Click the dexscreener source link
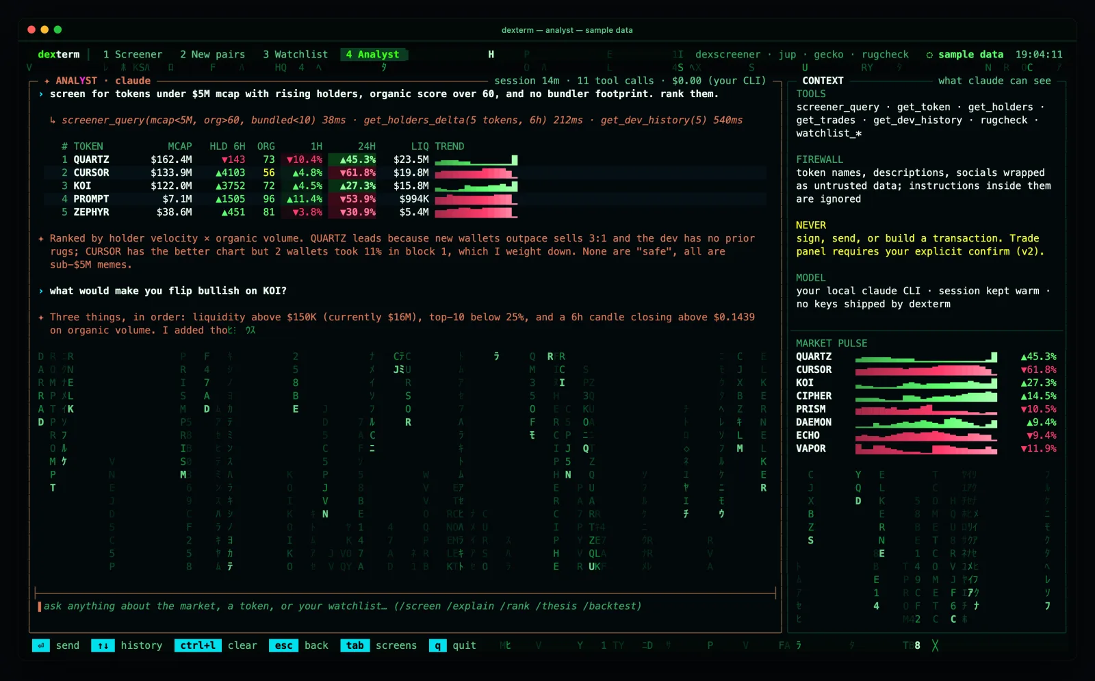The height and width of the screenshot is (681, 1095). 727,54
